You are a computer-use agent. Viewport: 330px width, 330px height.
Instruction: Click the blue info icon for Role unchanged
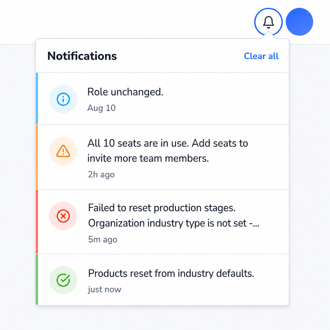pos(63,99)
